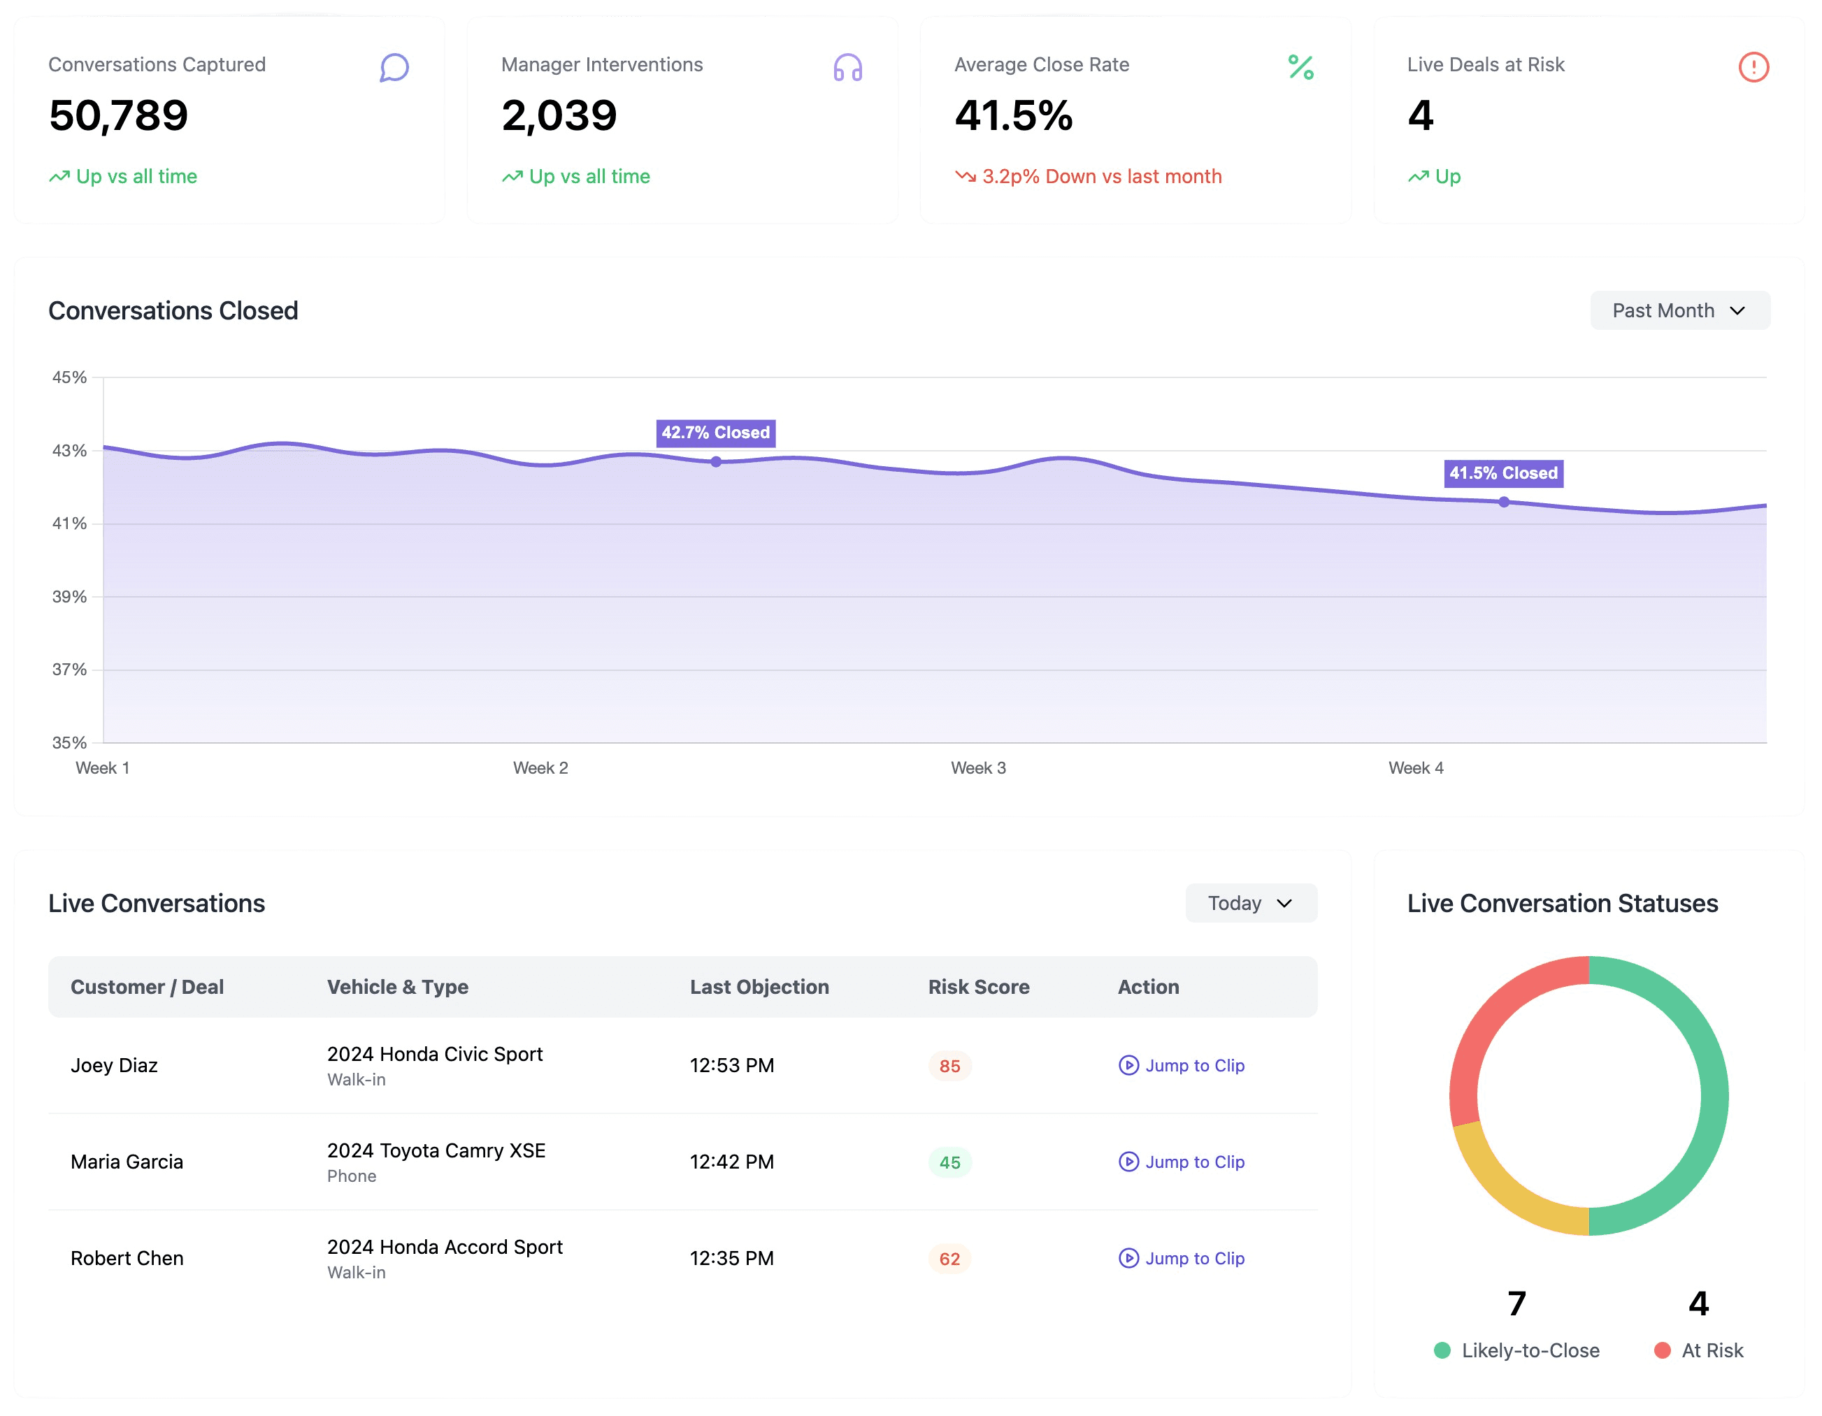Click the Likely-to-Close legend label
Image resolution: width=1822 pixels, height=1416 pixels.
tap(1531, 1351)
